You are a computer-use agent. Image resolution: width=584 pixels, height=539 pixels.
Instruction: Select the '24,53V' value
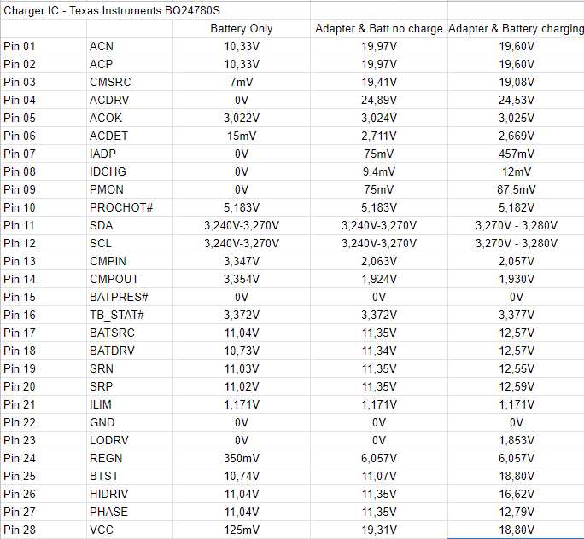coord(517,100)
